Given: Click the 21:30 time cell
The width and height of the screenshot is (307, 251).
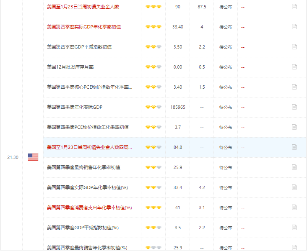Looking at the screenshot, I should [13, 157].
